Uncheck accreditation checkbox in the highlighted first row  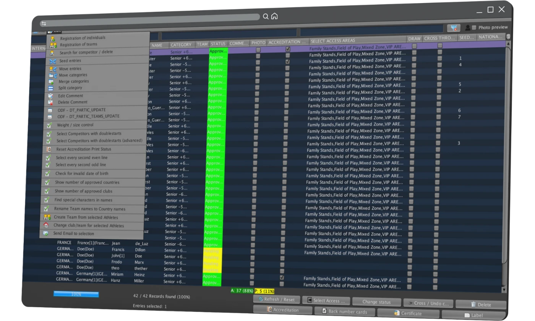point(288,49)
